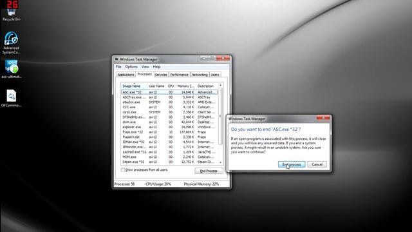Click process list scrollbar down arrow

click(220, 162)
